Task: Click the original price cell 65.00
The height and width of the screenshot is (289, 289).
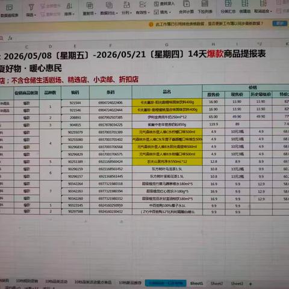Action: pyautogui.click(x=213, y=117)
